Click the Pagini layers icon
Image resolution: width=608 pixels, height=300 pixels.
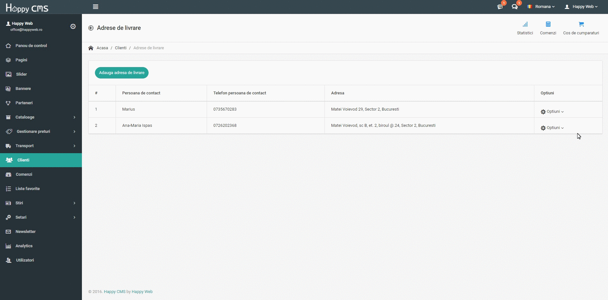pyautogui.click(x=9, y=60)
